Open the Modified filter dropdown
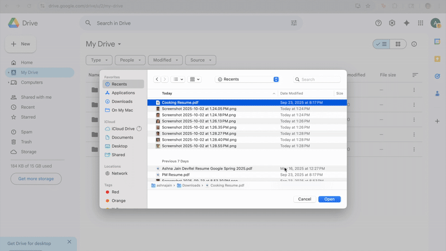The width and height of the screenshot is (446, 251). pos(166,60)
